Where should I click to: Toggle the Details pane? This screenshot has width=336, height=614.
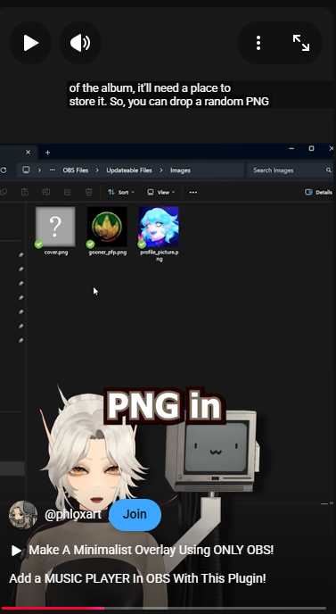(318, 192)
